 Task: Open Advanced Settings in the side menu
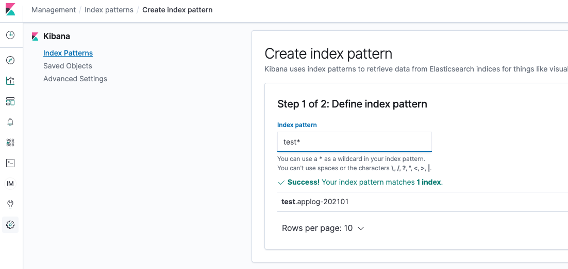75,79
